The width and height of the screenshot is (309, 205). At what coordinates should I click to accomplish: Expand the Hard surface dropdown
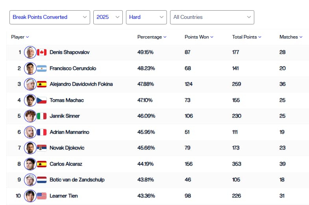[x=146, y=17]
